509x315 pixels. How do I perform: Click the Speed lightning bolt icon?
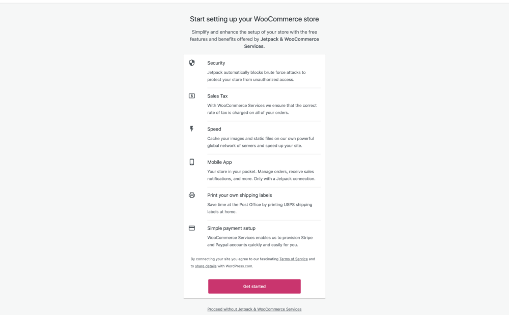(x=192, y=129)
